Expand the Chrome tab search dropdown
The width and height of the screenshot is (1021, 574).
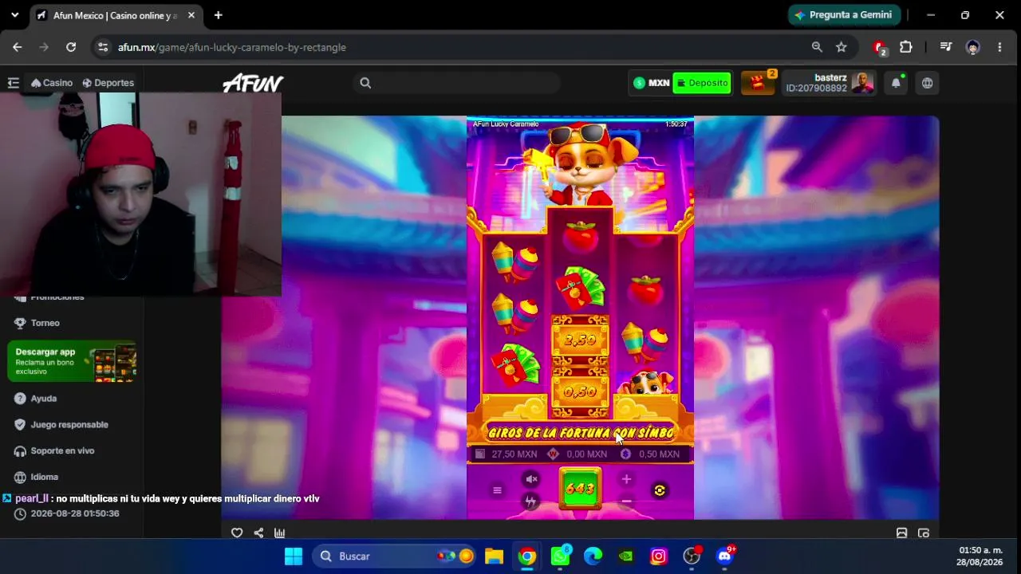click(x=14, y=15)
